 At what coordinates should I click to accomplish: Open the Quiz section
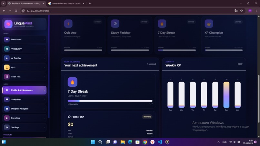[24, 67]
